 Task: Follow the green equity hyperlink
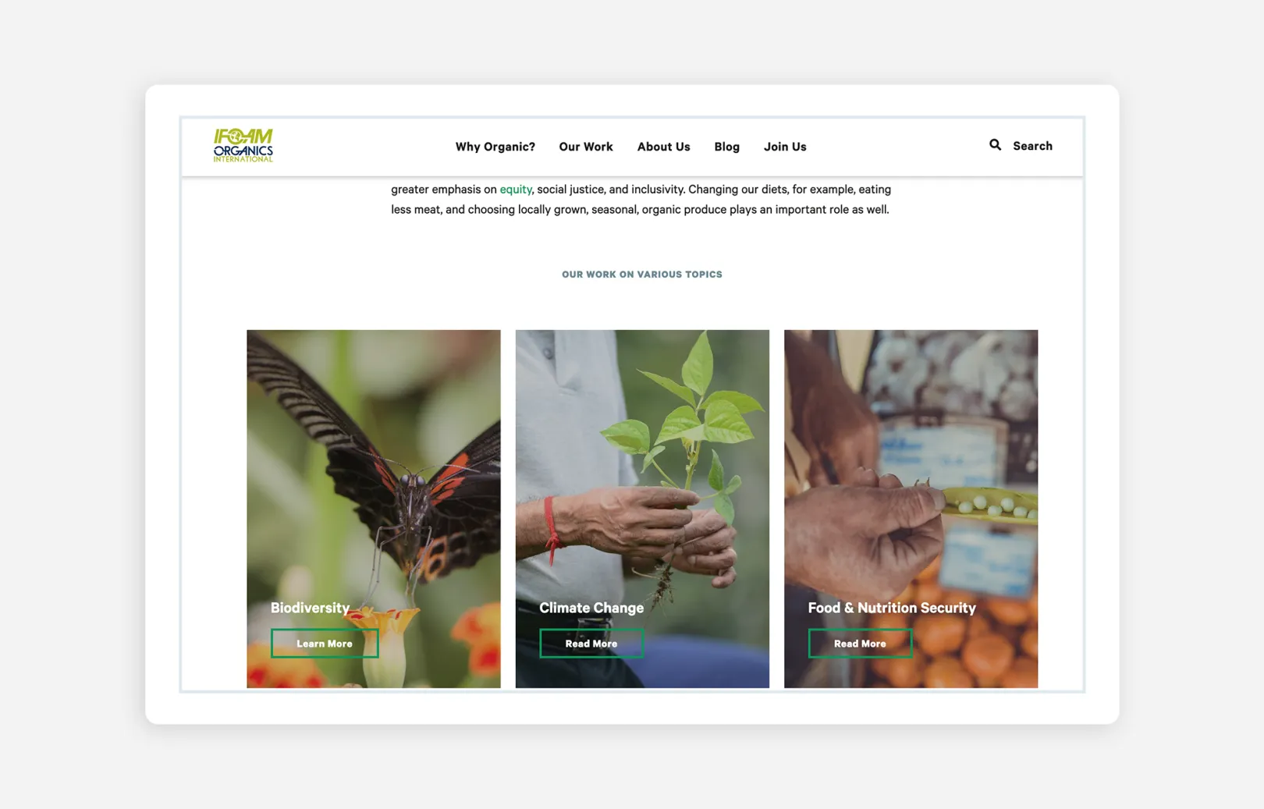coord(516,190)
